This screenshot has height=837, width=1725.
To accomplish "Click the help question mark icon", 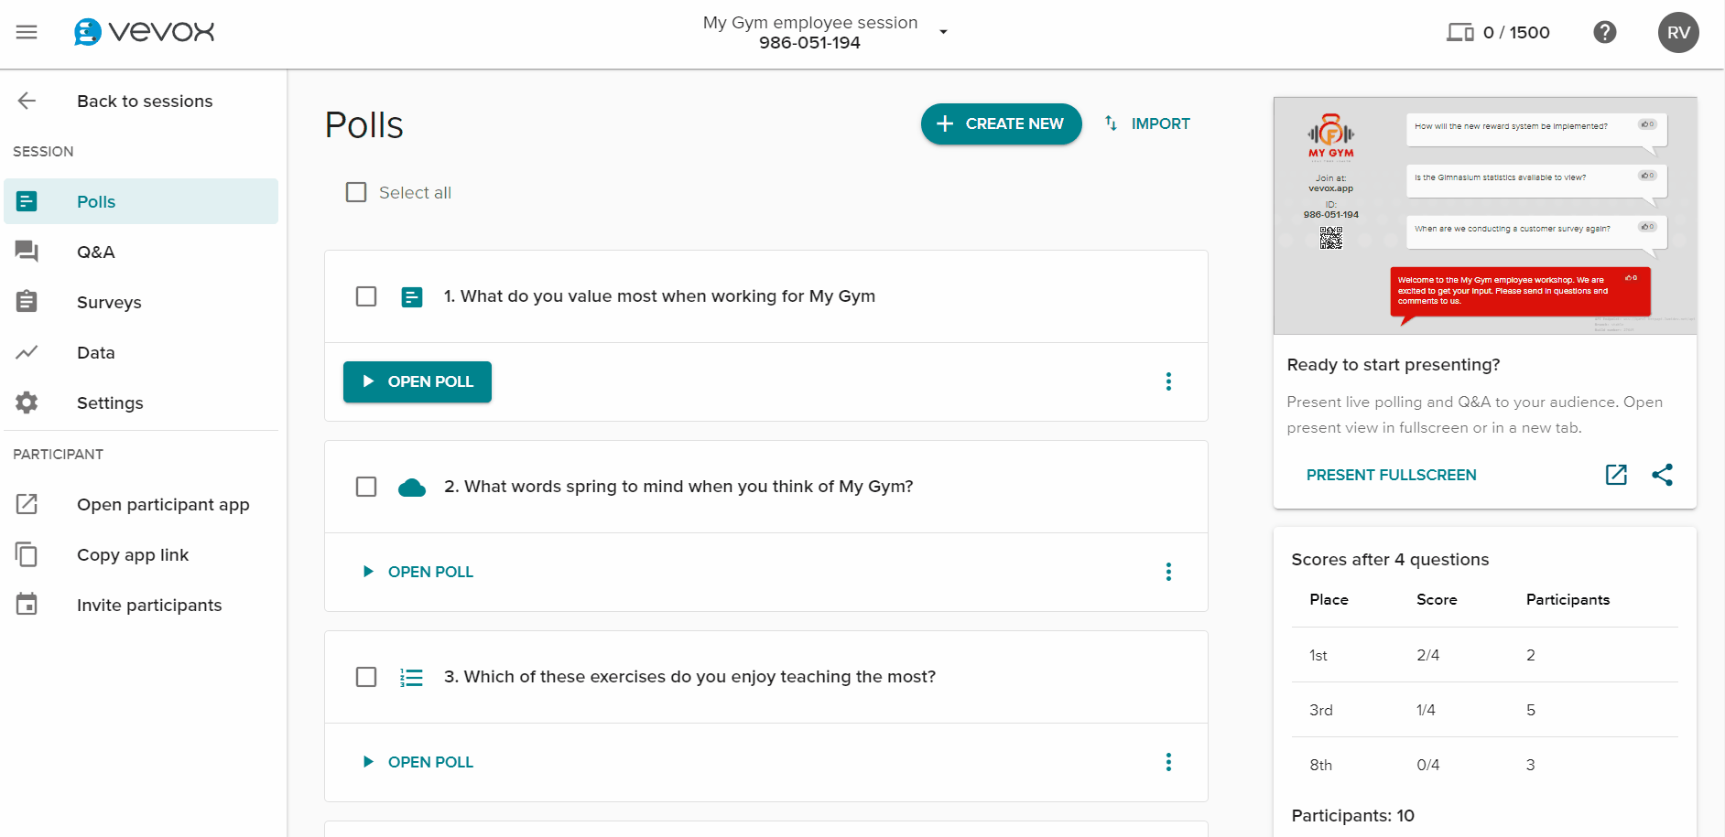I will click(1605, 32).
